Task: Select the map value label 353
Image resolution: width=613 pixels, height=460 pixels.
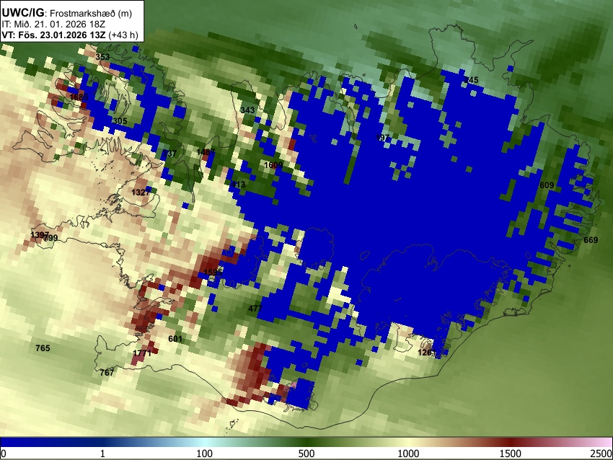Action: (x=102, y=57)
